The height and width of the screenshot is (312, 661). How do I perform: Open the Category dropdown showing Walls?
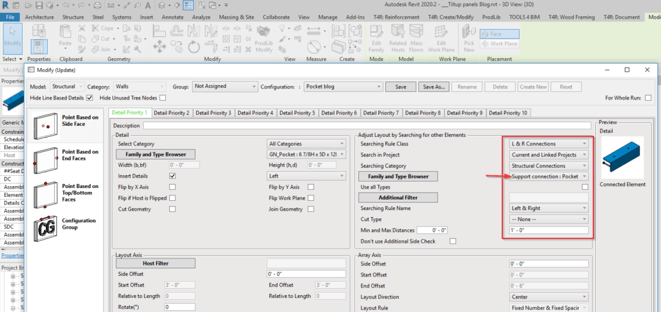pyautogui.click(x=140, y=87)
